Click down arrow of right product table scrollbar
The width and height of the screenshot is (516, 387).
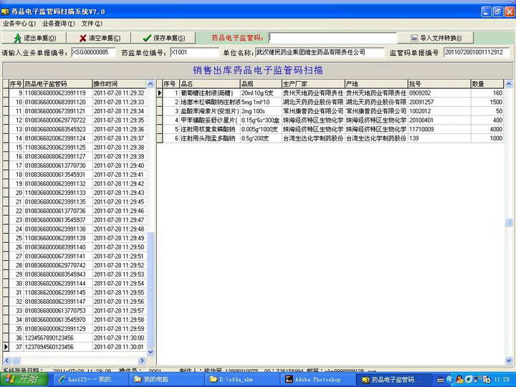pos(509,360)
